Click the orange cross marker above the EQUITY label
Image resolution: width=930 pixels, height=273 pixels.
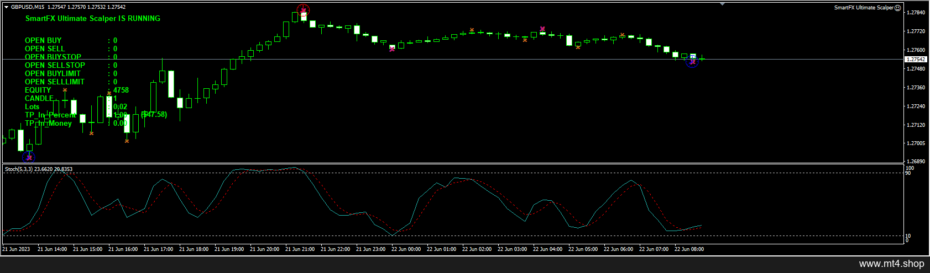point(65,90)
